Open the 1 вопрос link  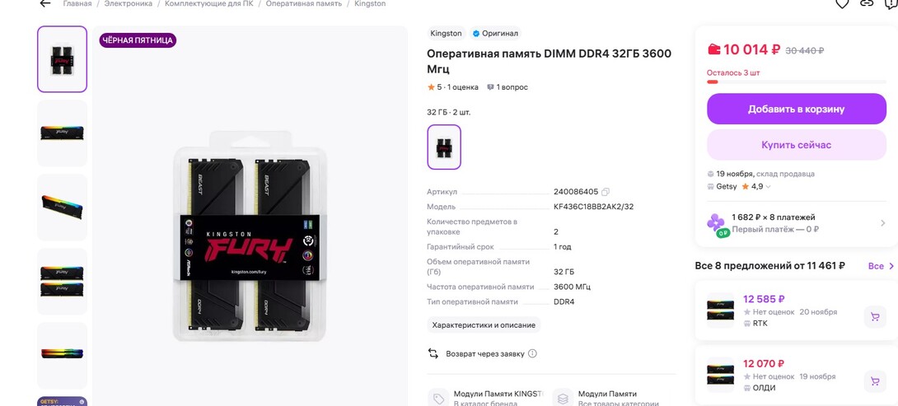507,87
